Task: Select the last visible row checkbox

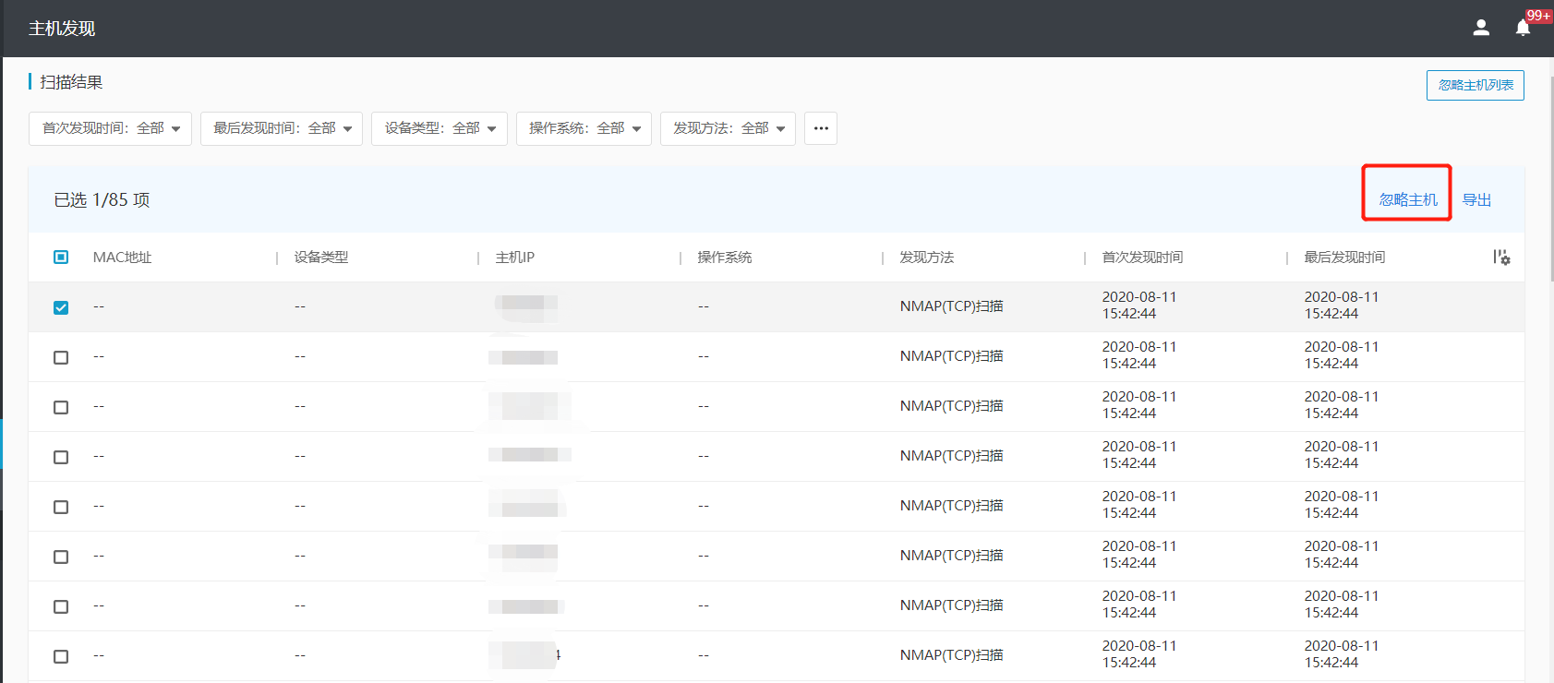Action: [61, 656]
